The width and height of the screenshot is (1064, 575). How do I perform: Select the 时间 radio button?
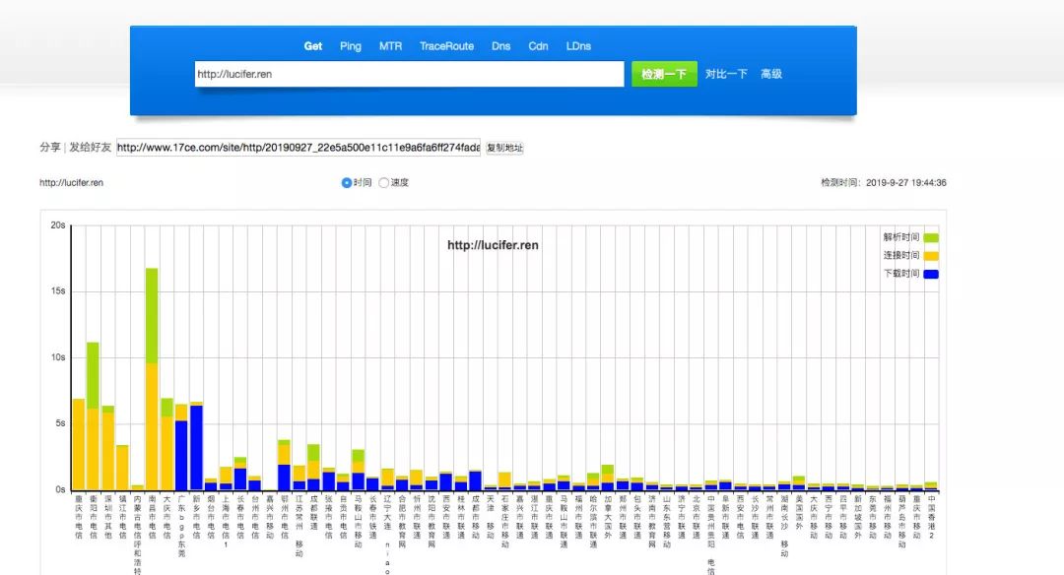[346, 182]
